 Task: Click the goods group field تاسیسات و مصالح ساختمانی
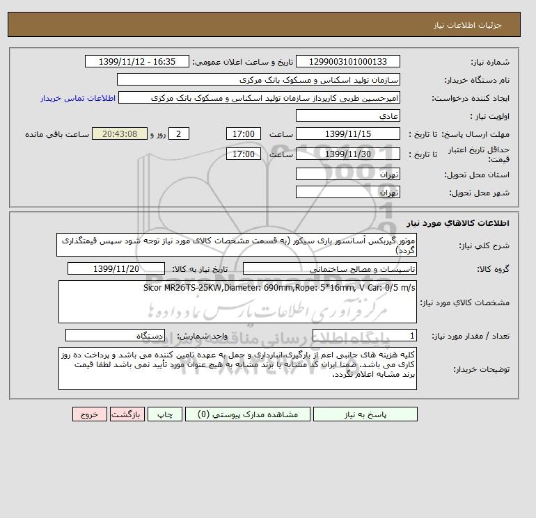click(330, 268)
